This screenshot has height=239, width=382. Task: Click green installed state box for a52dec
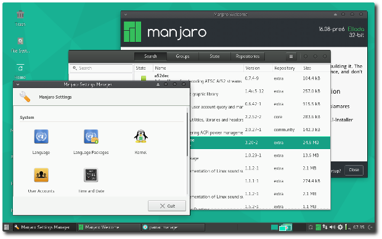click(x=144, y=78)
